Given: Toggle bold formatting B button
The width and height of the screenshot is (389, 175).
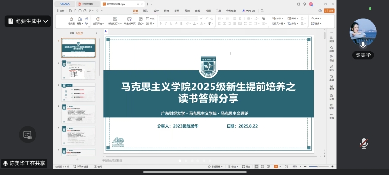Looking at the screenshot, I should pos(161,24).
